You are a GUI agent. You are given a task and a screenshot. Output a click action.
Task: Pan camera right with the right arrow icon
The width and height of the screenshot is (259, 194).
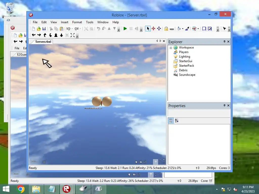tap(39, 35)
